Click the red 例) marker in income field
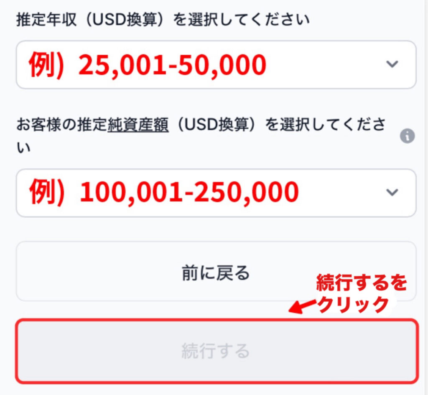The image size is (428, 395). coord(46,65)
